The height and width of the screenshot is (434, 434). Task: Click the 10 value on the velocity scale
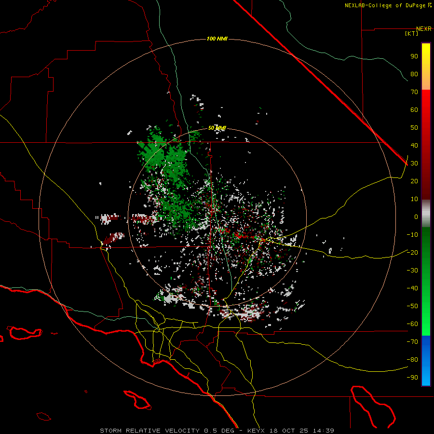point(414,199)
